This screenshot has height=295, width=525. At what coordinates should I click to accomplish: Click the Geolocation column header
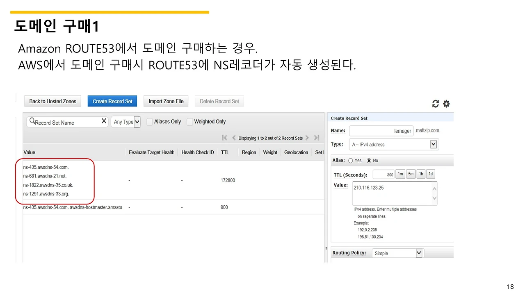pos(296,152)
